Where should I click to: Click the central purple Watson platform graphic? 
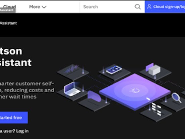coord(135,92)
